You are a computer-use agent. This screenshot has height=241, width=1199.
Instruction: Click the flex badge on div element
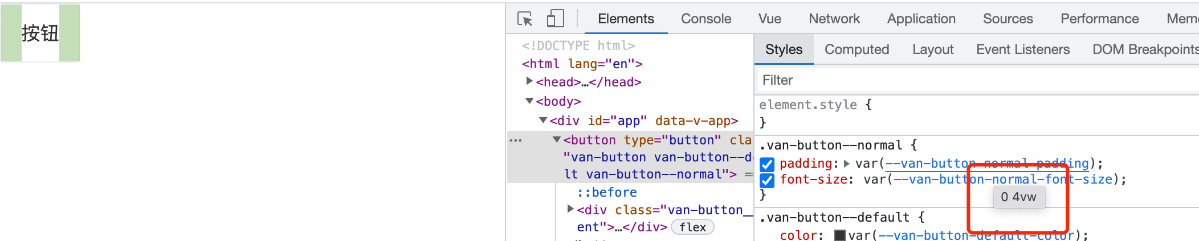tap(692, 227)
